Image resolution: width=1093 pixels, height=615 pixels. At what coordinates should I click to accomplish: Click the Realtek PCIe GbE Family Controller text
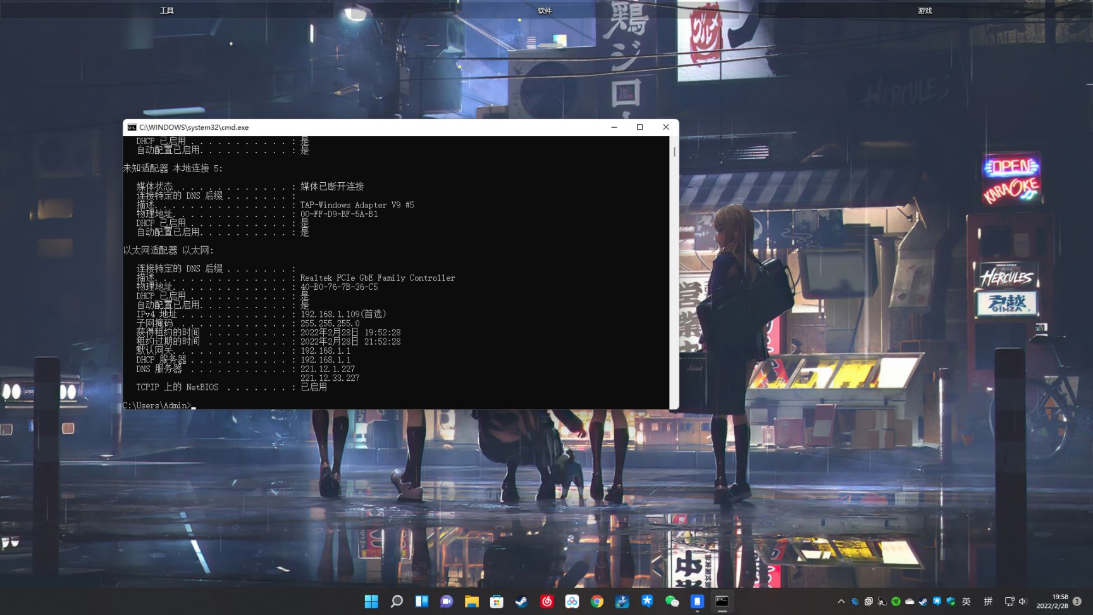[x=378, y=278]
